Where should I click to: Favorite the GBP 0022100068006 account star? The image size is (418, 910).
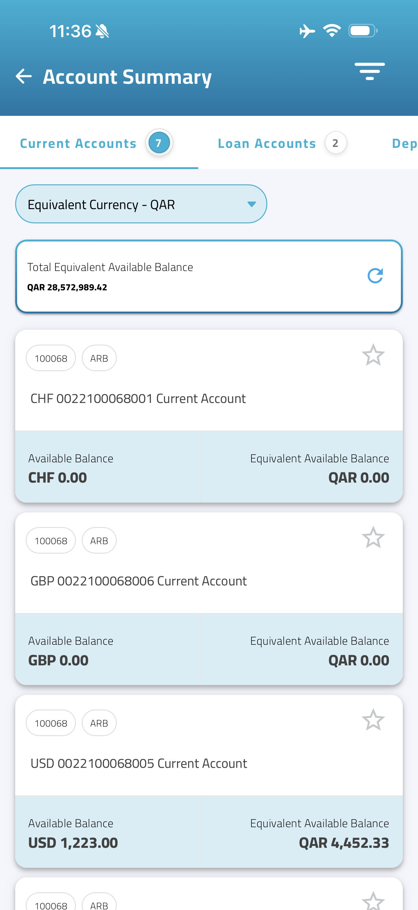(373, 537)
